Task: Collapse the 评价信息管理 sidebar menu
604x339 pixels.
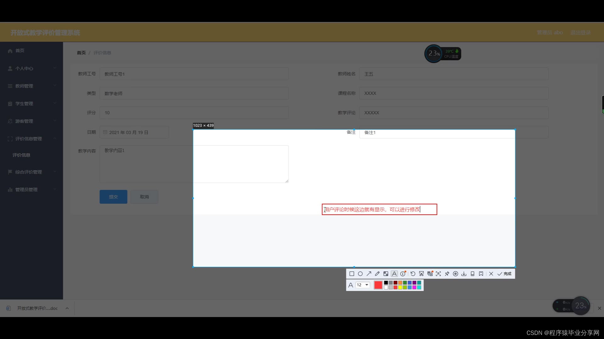Action: 31,138
